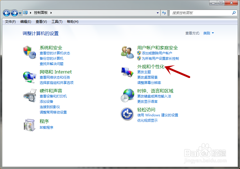
Task: Open the 工具(T) menu
Action: [57, 22]
